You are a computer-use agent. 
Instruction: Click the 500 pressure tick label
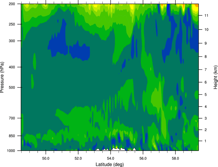coord(12,87)
